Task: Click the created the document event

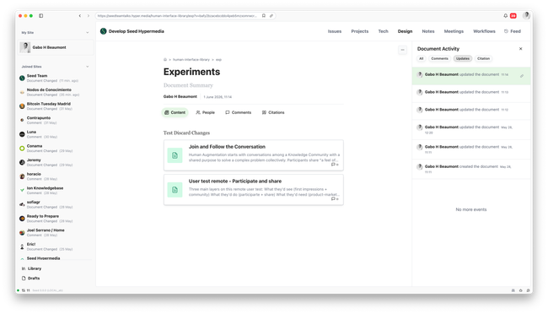Action: [x=471, y=169]
